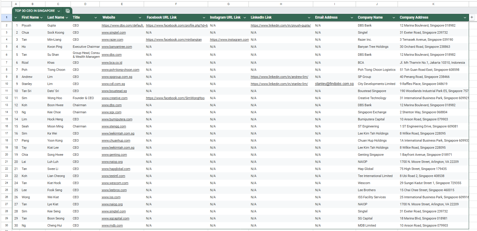The width and height of the screenshot is (477, 231).
Task: Open TOP 30 CEO IN SINGAPORE table menu
Action: tap(59, 11)
